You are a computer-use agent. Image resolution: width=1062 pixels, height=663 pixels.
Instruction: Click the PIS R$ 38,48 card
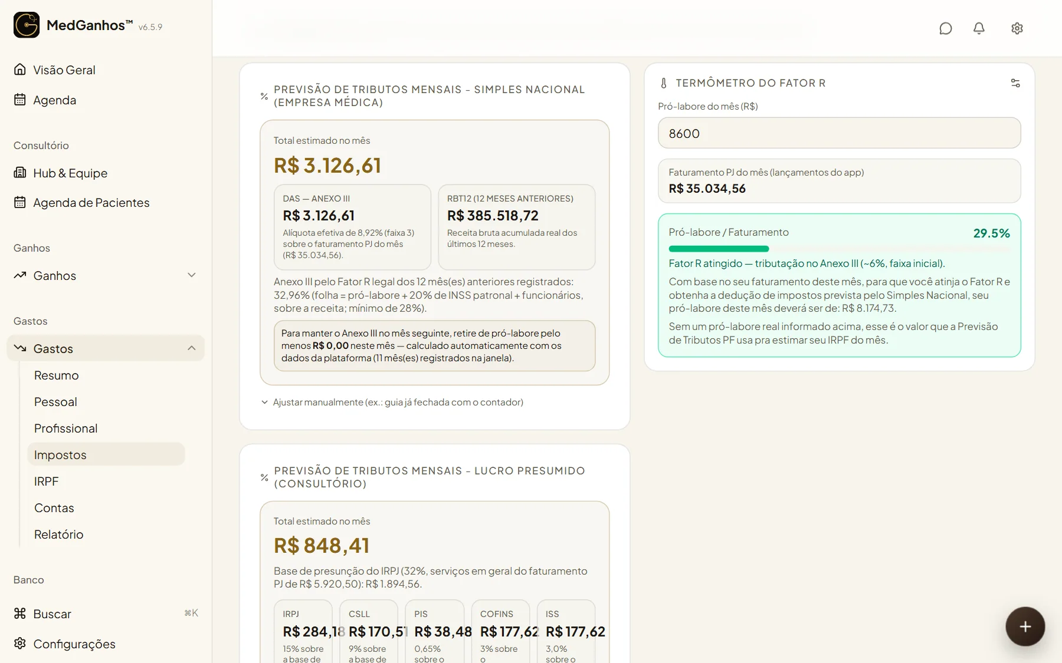(434, 632)
